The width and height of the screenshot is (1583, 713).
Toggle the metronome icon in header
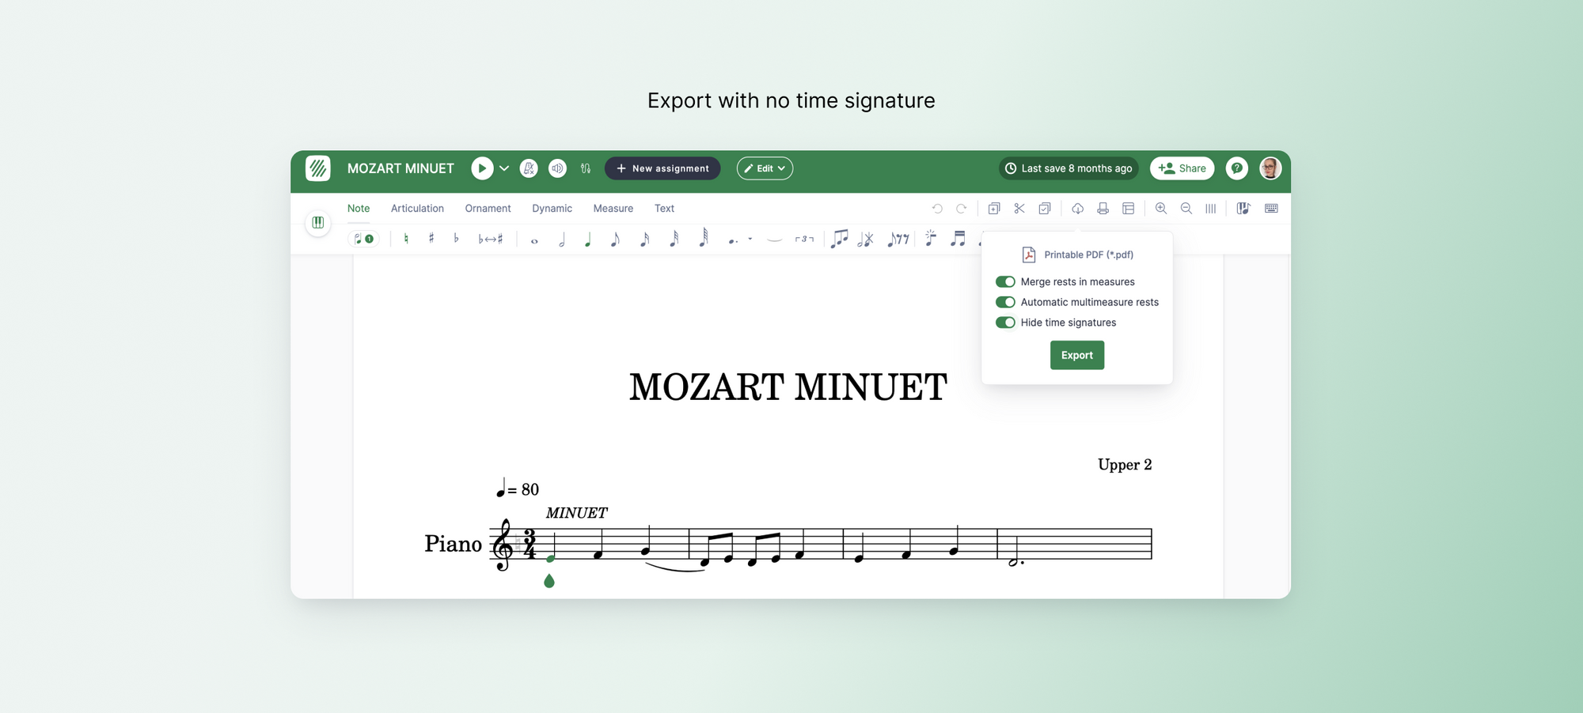click(530, 168)
